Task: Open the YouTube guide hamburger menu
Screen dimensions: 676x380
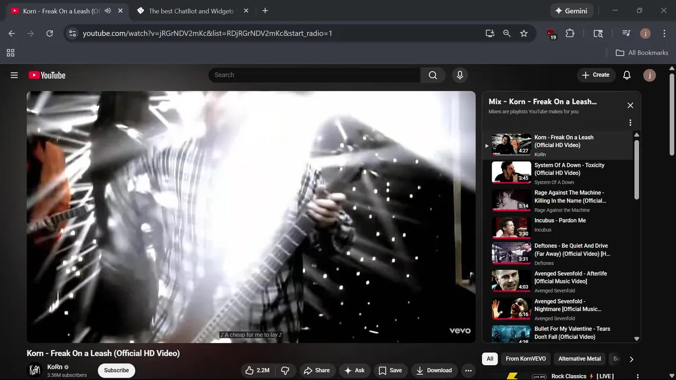Action: point(14,75)
